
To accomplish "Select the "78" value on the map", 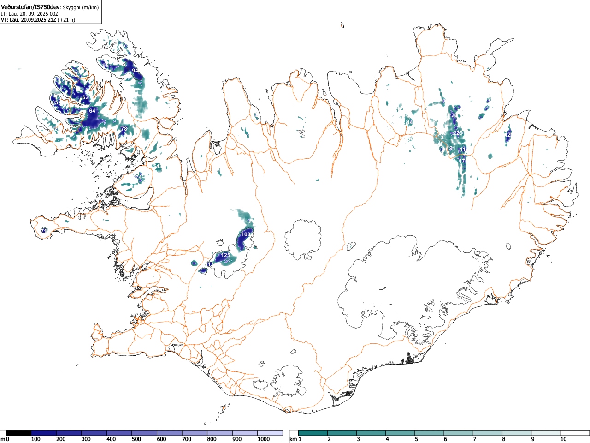I will point(124,129).
